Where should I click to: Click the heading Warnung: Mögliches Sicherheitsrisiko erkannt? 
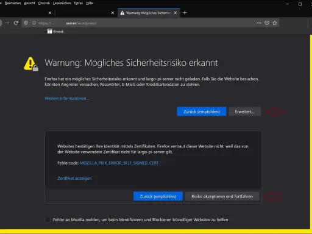[x=131, y=63]
